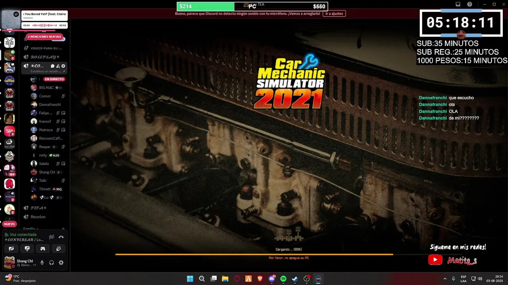Select user Reaper in voice list
This screenshot has width=508, height=285.
[x=48, y=147]
